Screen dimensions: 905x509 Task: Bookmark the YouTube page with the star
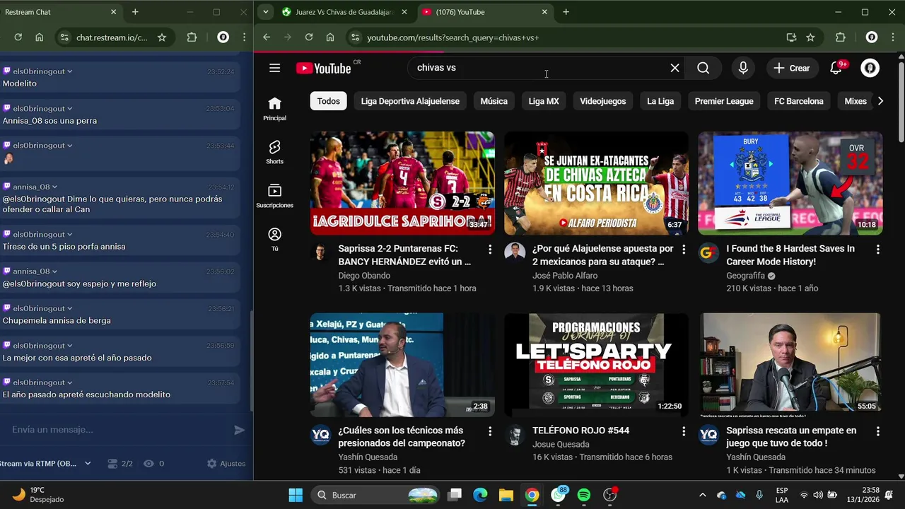810,37
